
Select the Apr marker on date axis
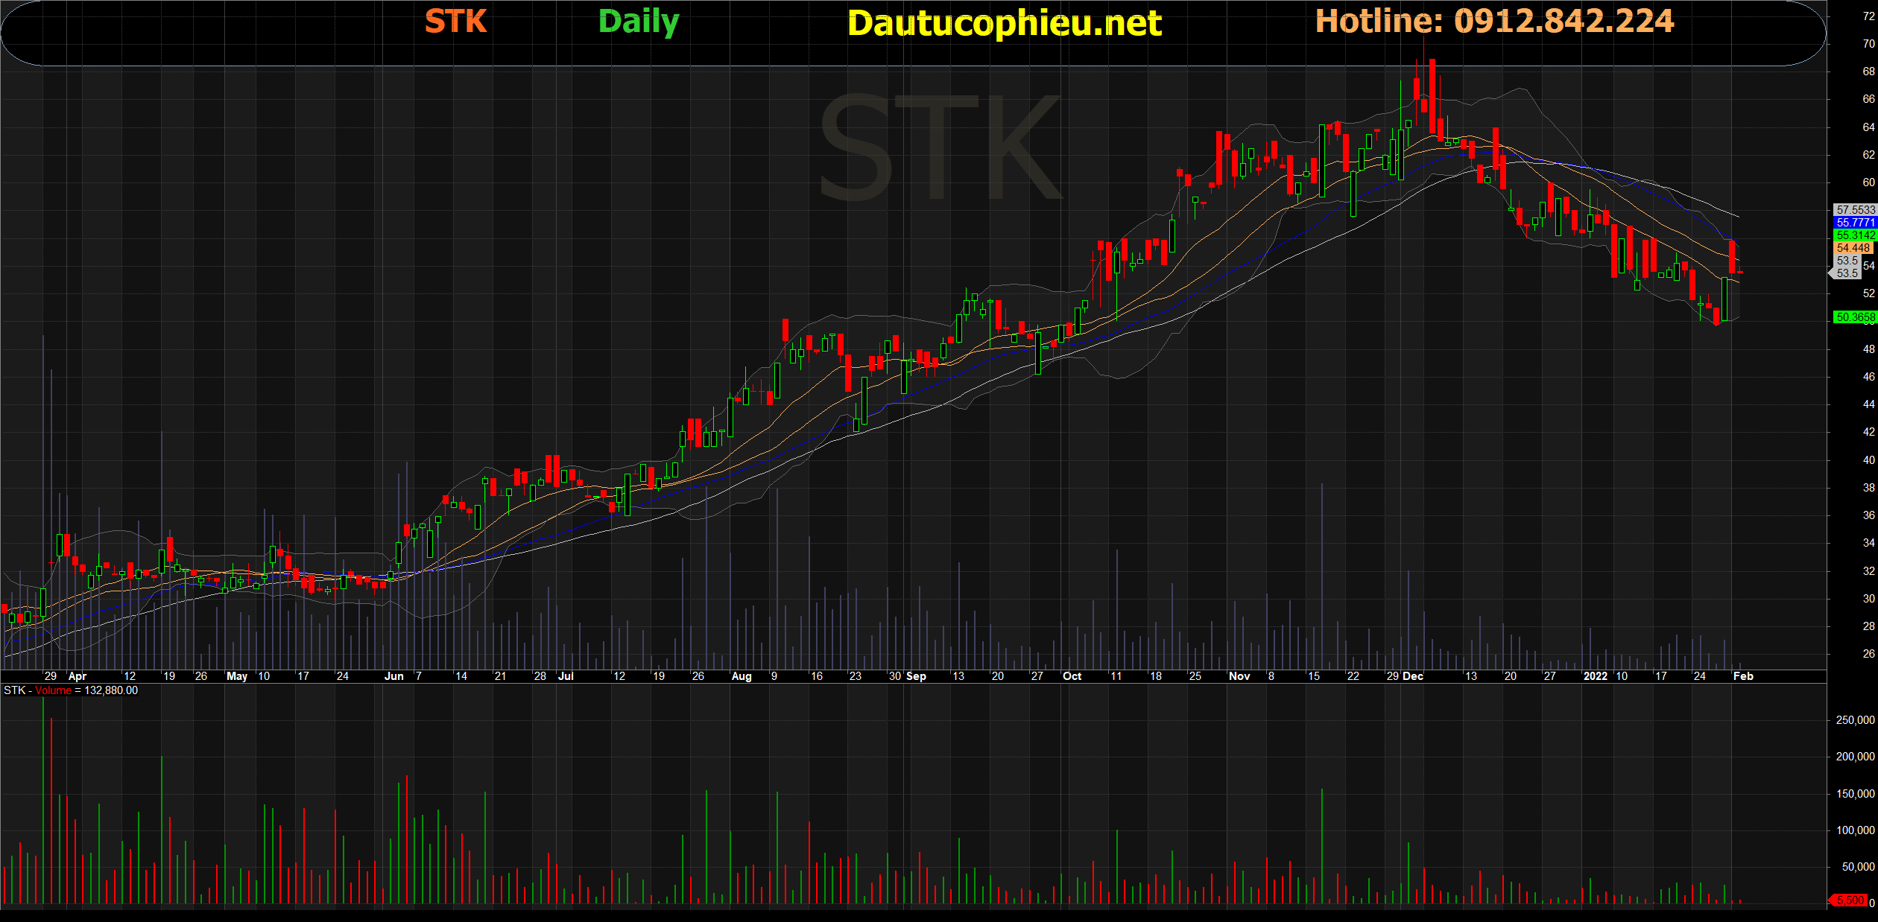(78, 676)
